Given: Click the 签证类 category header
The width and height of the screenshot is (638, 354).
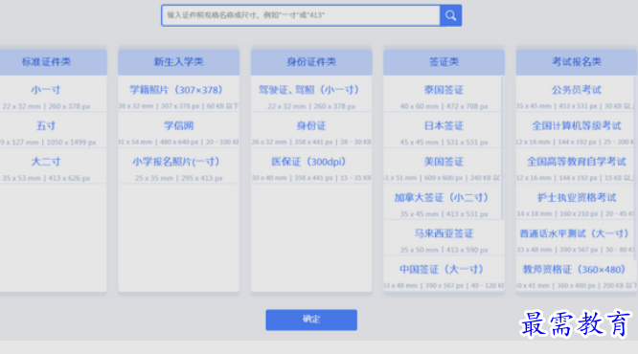Looking at the screenshot, I should point(444,62).
